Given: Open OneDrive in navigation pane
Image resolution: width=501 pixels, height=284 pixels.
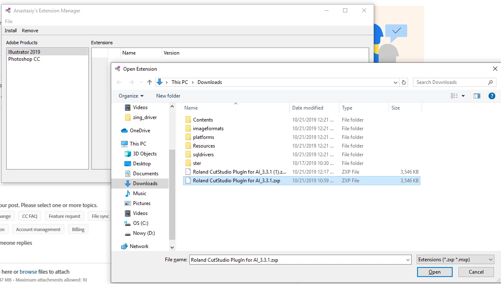Looking at the screenshot, I should tap(140, 131).
